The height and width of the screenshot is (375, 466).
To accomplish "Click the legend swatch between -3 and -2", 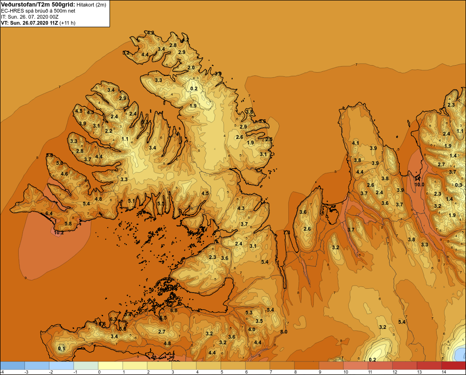I will tap(37, 366).
